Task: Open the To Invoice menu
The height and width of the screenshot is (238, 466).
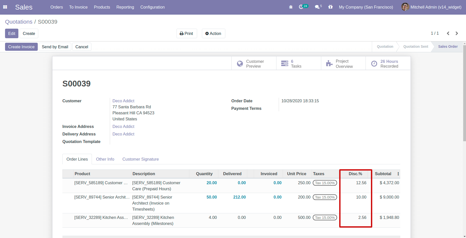Action: point(78,7)
